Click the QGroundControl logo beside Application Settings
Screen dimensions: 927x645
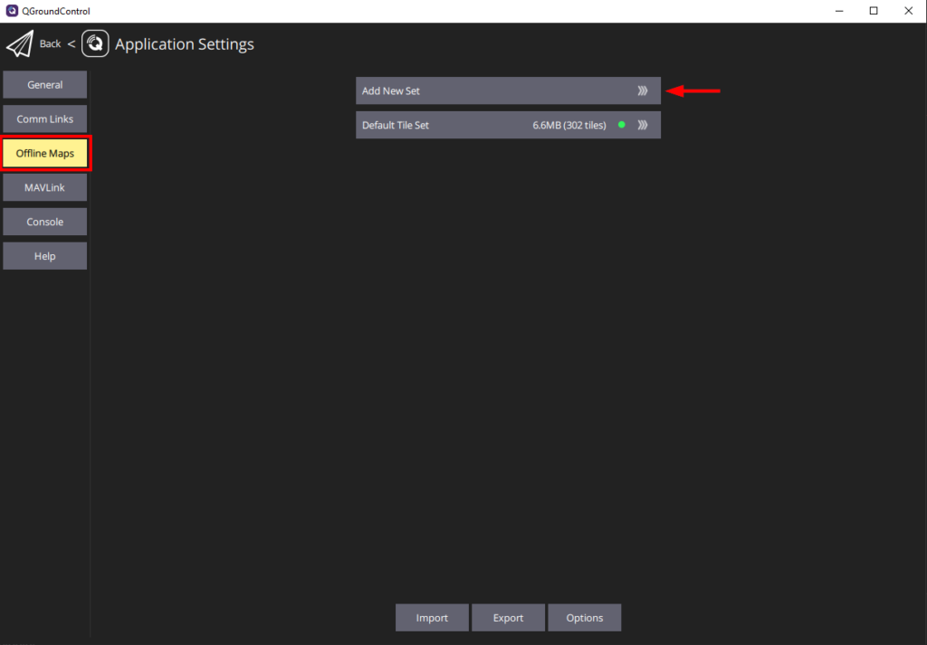tap(95, 43)
